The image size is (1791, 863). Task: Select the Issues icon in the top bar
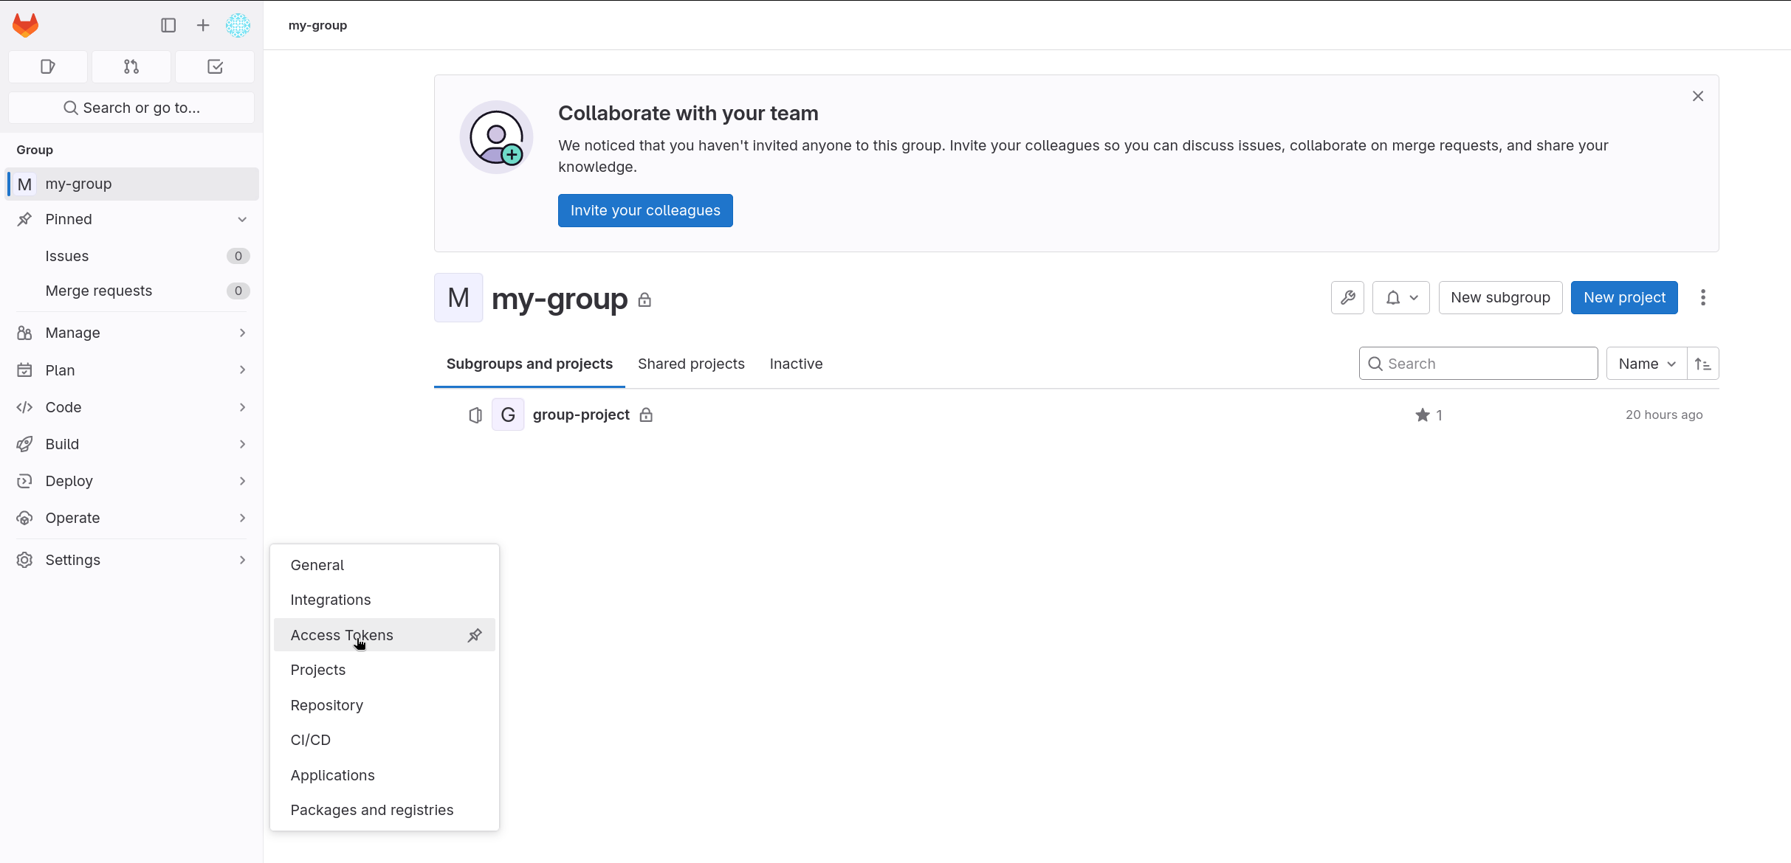[x=47, y=66]
